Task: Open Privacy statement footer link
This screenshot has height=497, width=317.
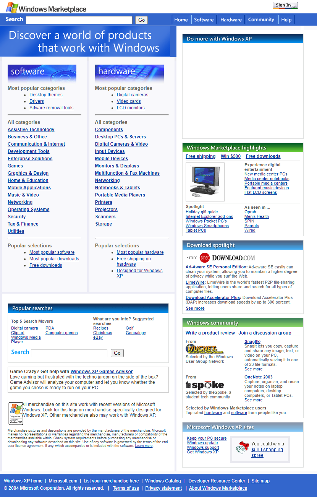Action: [x=163, y=488]
